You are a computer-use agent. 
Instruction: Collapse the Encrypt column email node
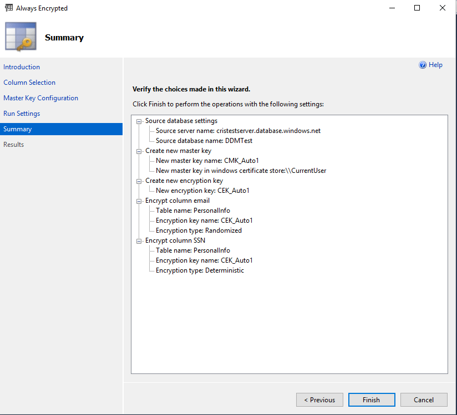click(139, 201)
